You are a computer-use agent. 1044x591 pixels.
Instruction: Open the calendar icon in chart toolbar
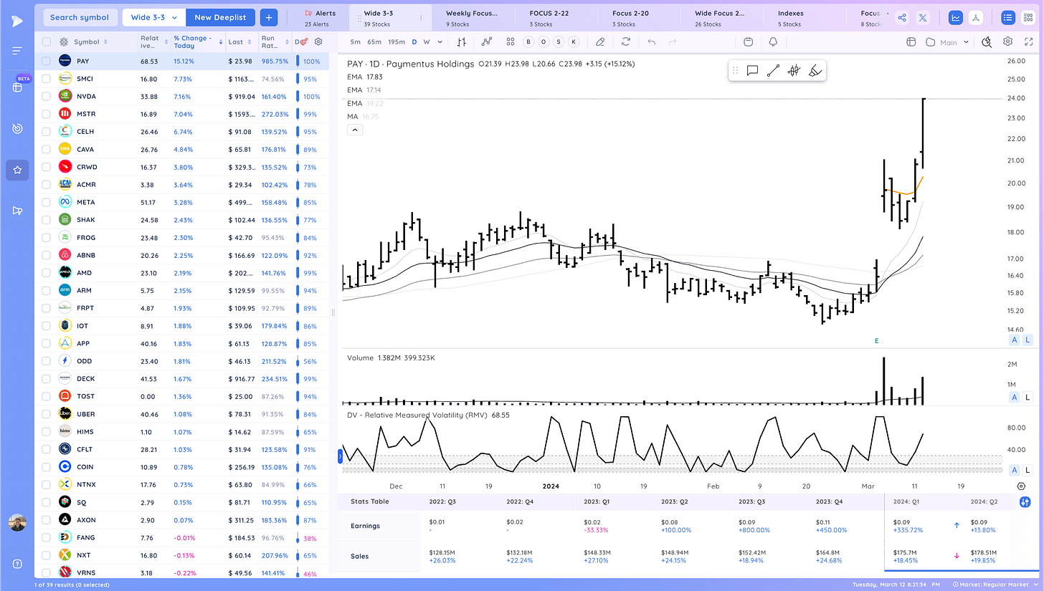click(748, 42)
